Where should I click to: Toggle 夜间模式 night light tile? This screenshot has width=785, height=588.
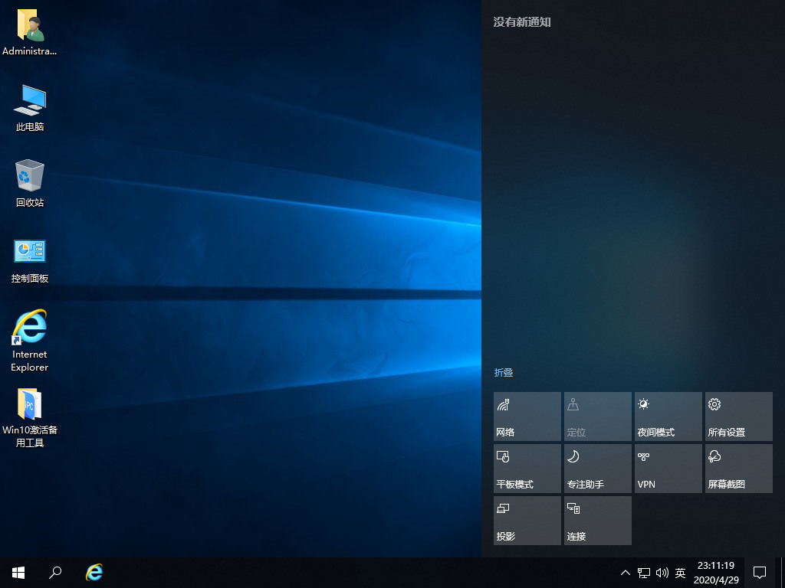click(x=668, y=416)
